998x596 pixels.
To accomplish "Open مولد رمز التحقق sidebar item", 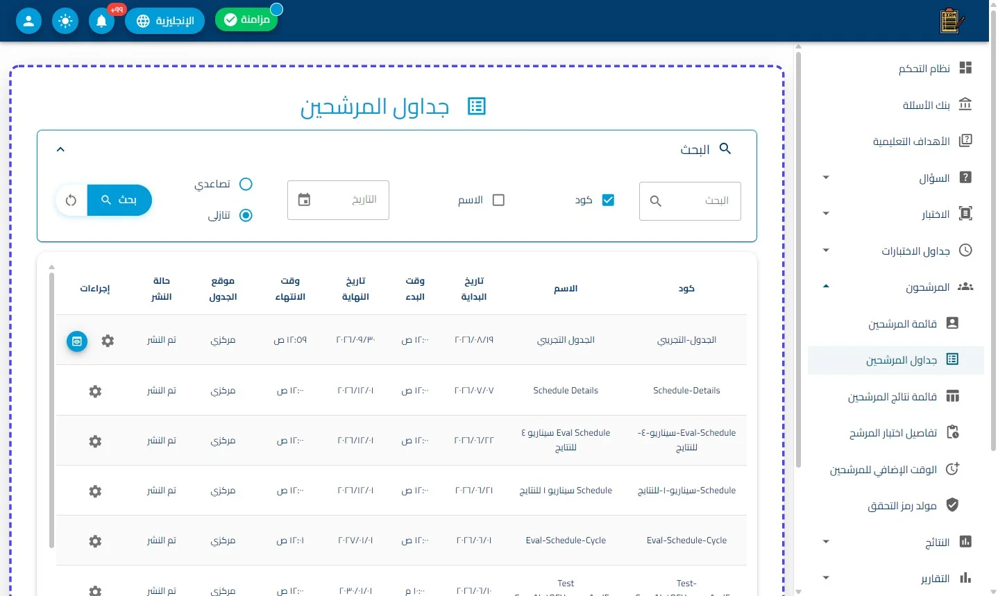I will [896, 506].
